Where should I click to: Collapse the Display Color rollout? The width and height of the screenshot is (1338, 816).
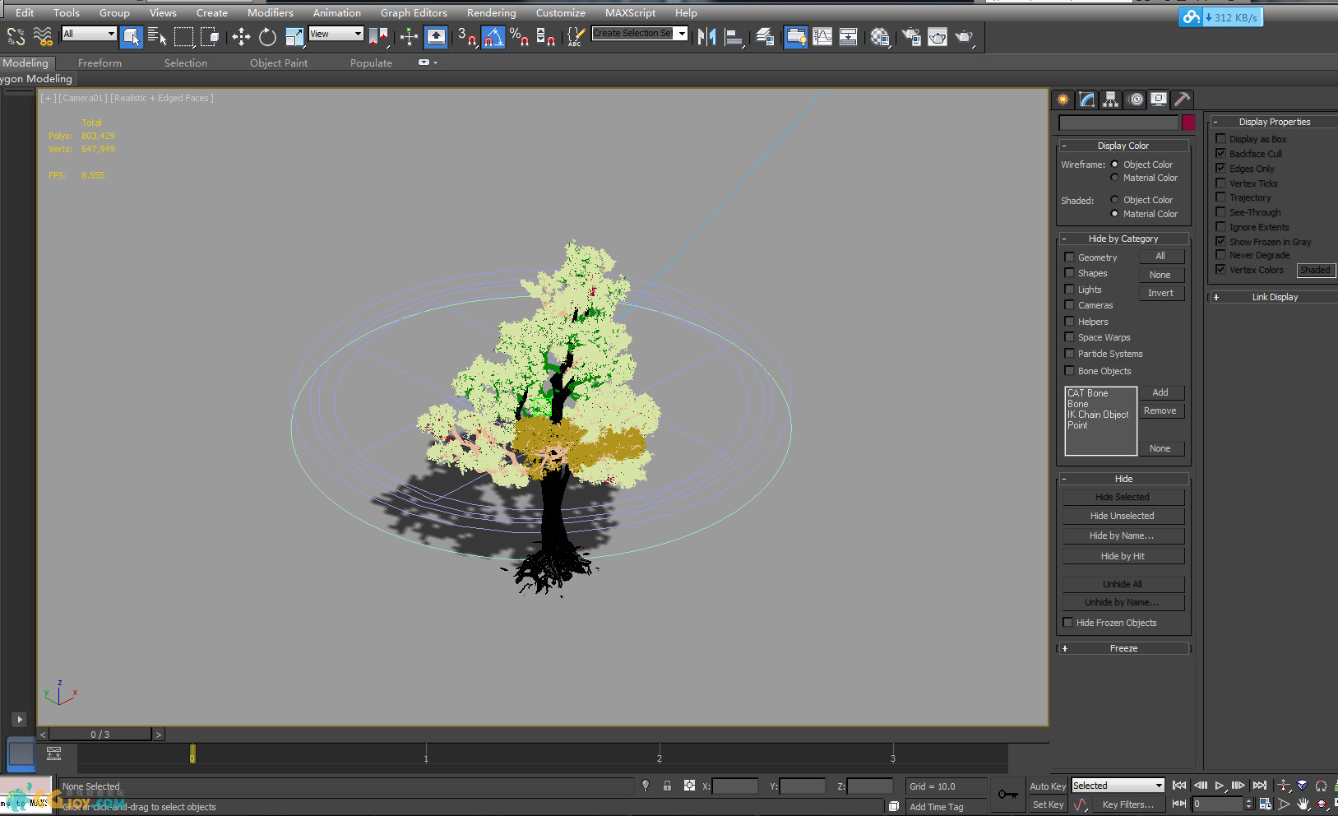[1123, 146]
